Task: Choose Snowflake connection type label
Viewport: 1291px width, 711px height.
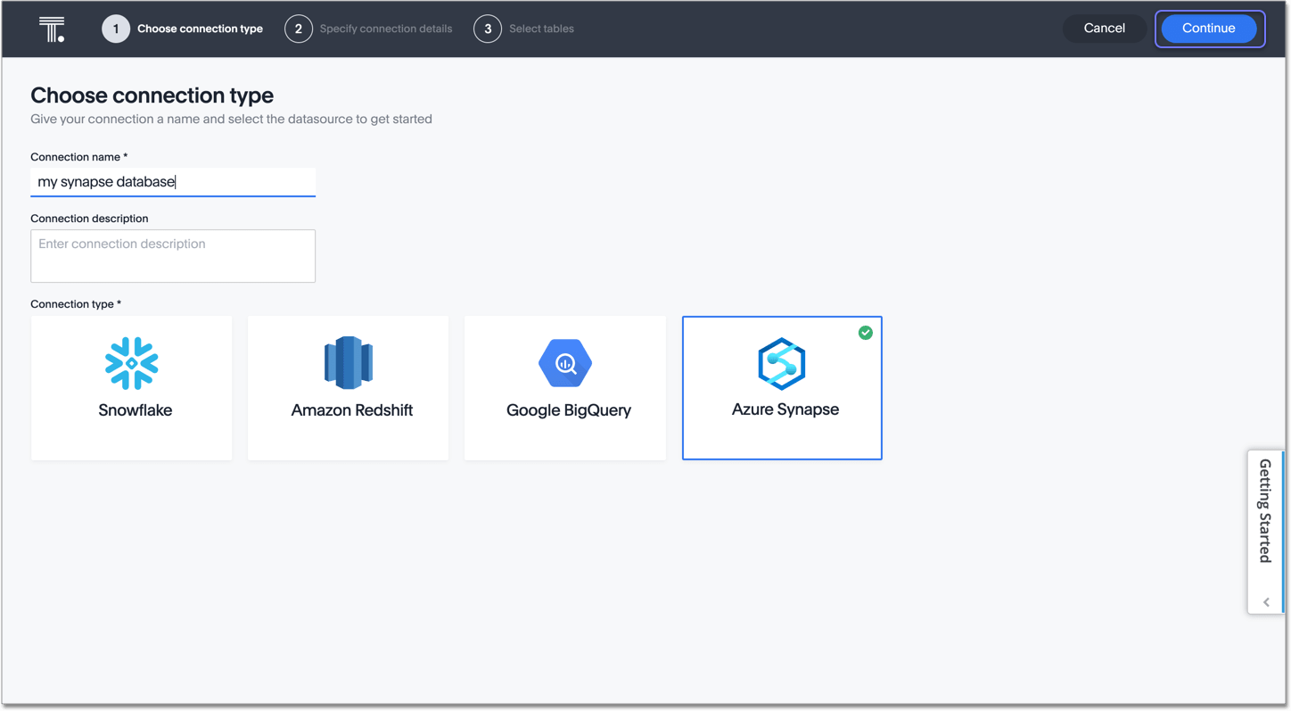Action: pos(136,410)
